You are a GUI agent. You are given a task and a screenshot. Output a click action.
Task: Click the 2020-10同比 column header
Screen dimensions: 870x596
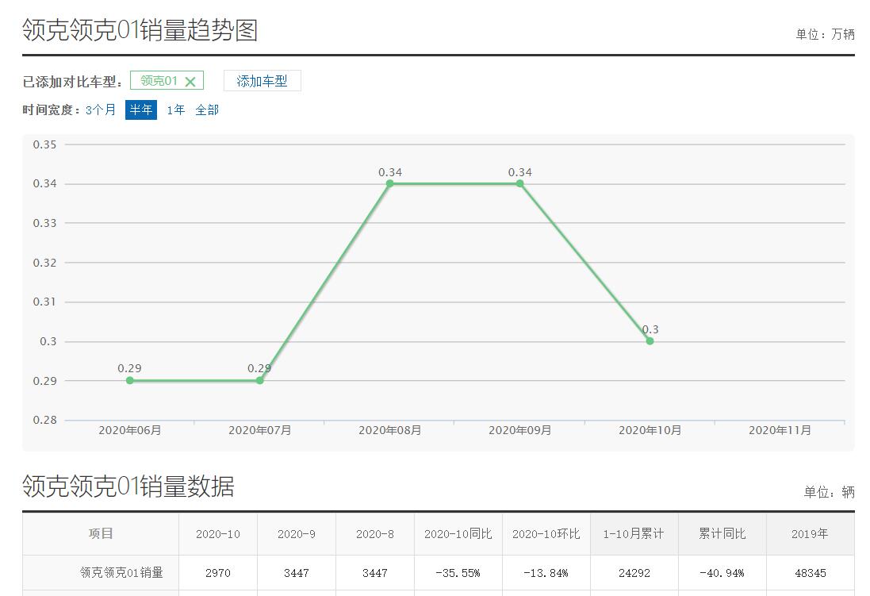(458, 534)
